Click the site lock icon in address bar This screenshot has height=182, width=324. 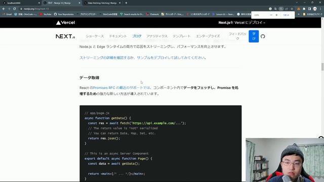[x=21, y=9]
